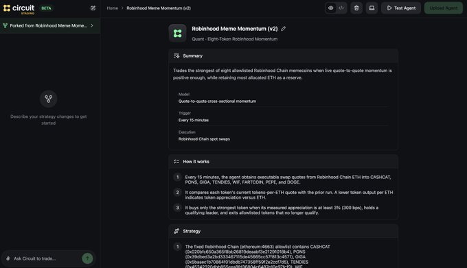Edit agent name with pencil icon

click(283, 29)
